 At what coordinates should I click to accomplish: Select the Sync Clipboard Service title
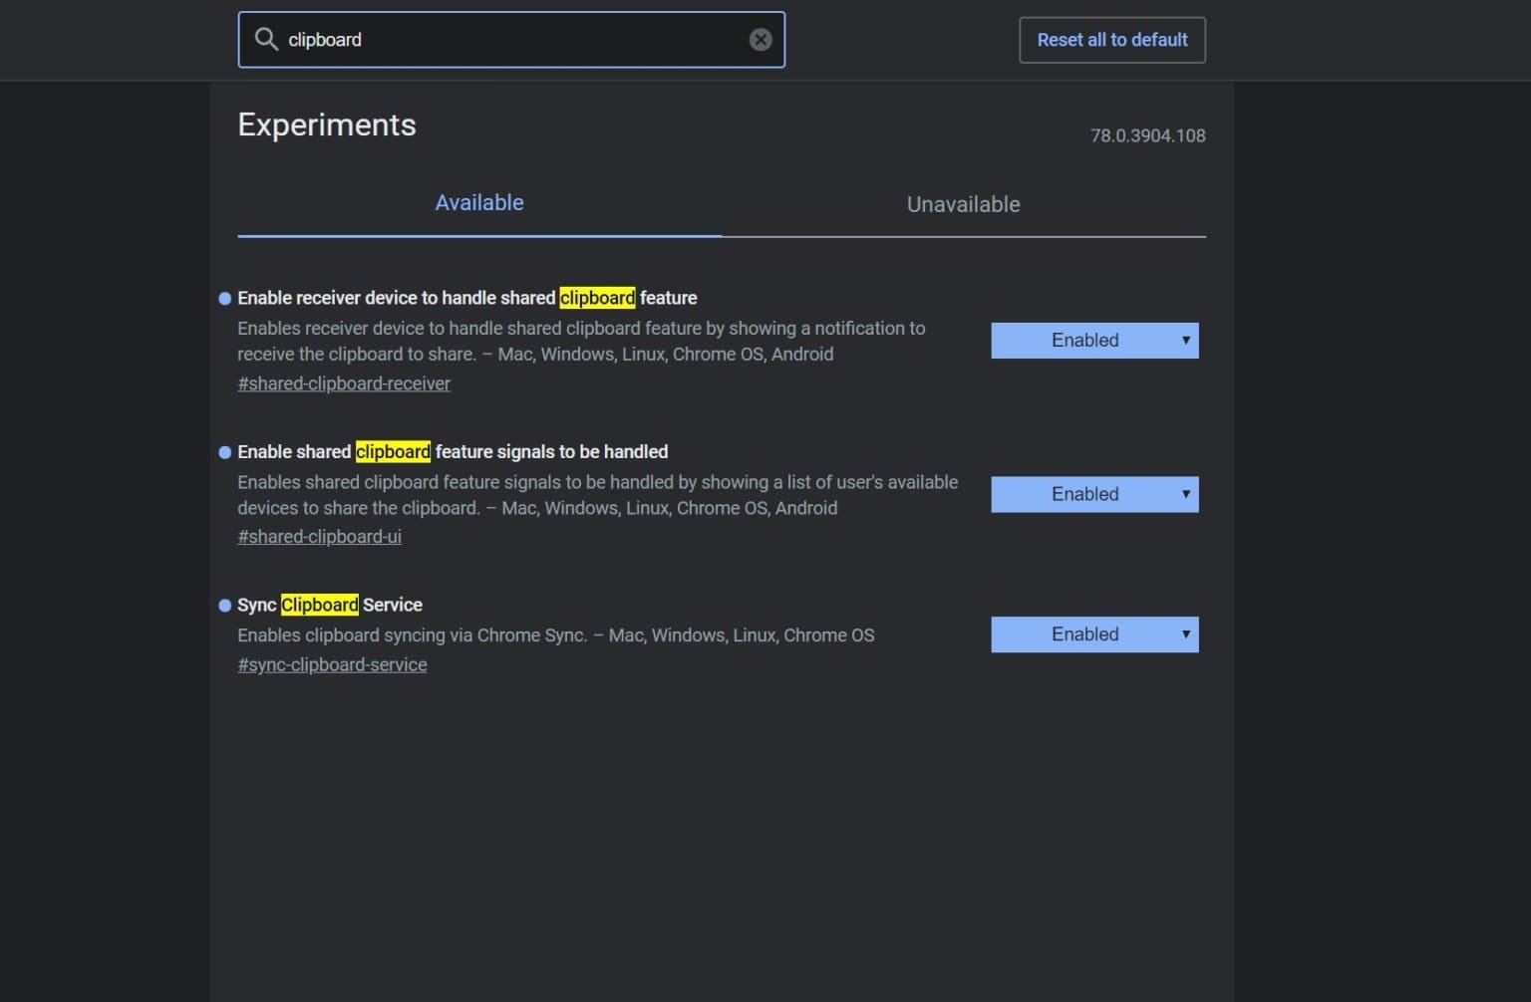coord(330,606)
